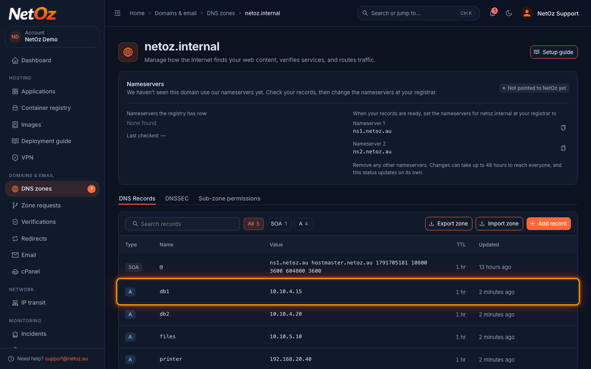591x369 pixels.
Task: Open the VPN page
Action: click(52, 157)
